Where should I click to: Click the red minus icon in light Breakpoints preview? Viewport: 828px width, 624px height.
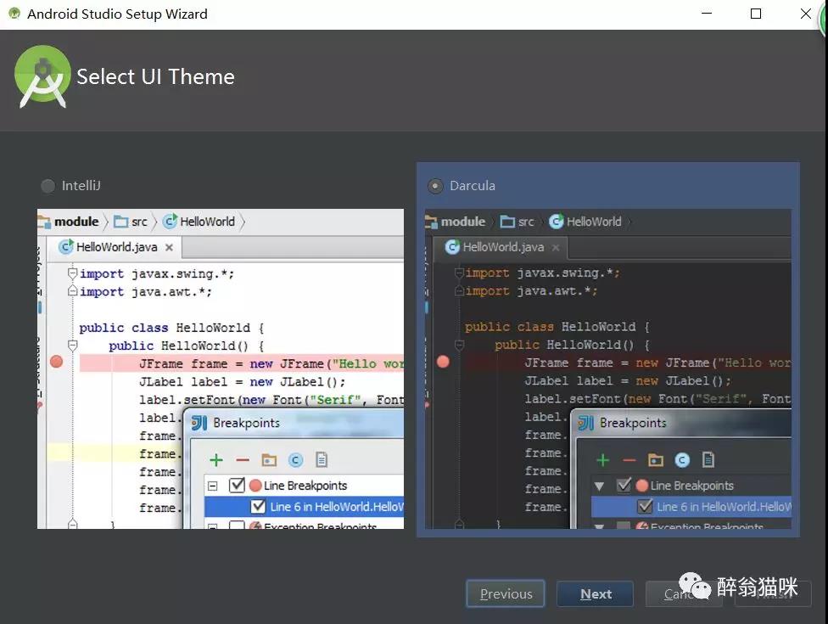[x=243, y=460]
